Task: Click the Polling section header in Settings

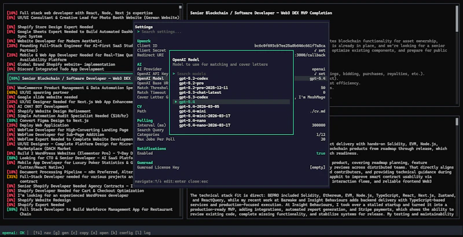Action: click(145, 121)
